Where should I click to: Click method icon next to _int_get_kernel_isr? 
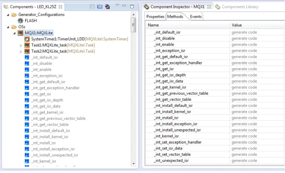(27, 112)
